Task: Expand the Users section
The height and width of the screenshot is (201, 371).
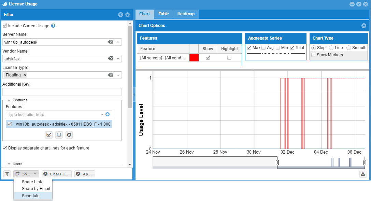Action: 9,164
